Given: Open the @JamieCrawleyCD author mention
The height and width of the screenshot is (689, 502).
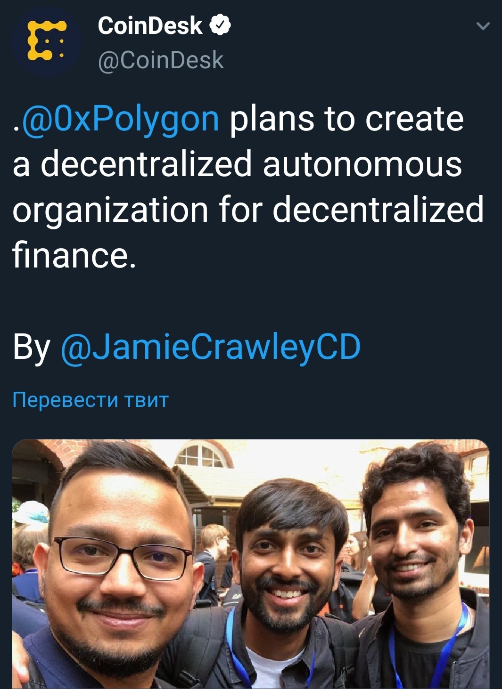Looking at the screenshot, I should 211,348.
